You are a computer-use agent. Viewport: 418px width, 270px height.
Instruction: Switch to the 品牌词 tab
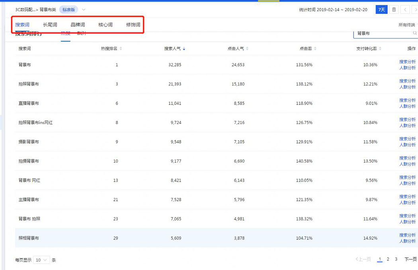click(x=77, y=24)
